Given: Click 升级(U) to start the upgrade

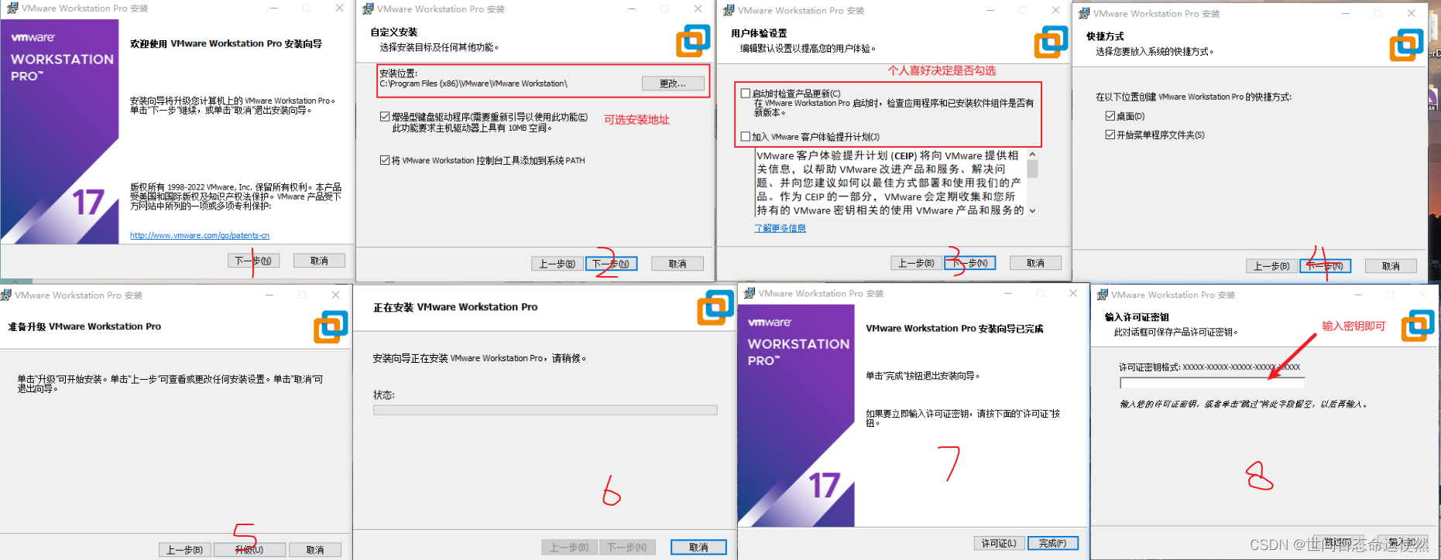Looking at the screenshot, I should (250, 550).
